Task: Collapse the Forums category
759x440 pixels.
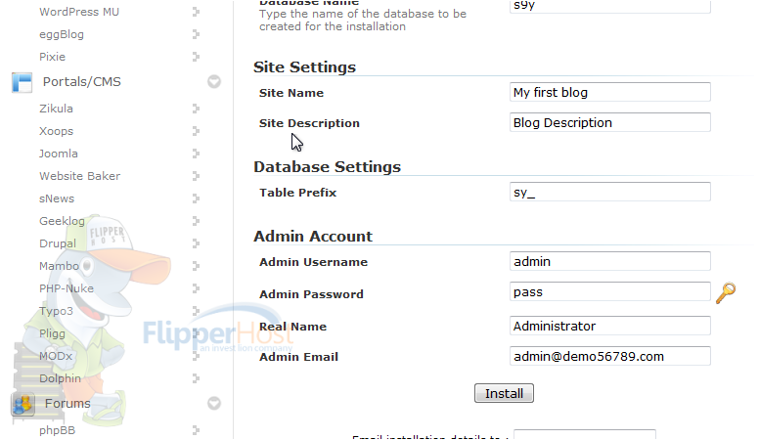Action: pyautogui.click(x=214, y=403)
